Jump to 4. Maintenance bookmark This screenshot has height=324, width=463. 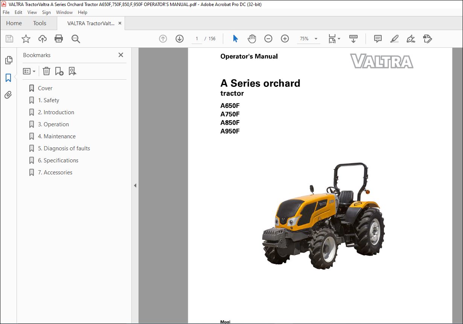(57, 136)
